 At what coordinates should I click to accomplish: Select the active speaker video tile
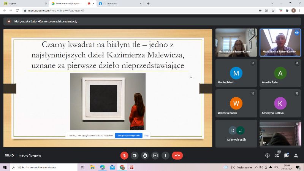click(280, 43)
